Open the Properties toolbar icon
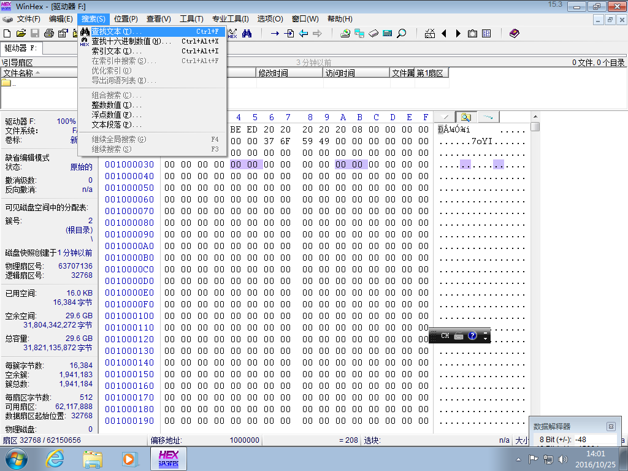 pos(63,33)
